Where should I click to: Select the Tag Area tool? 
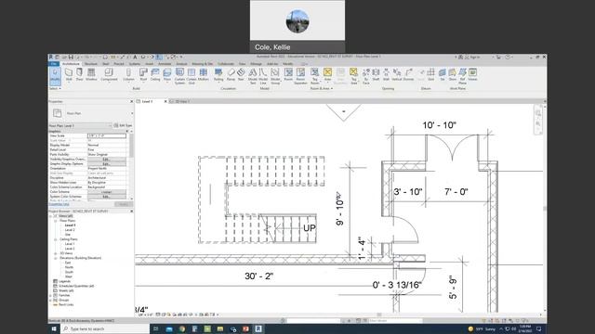[x=353, y=76]
